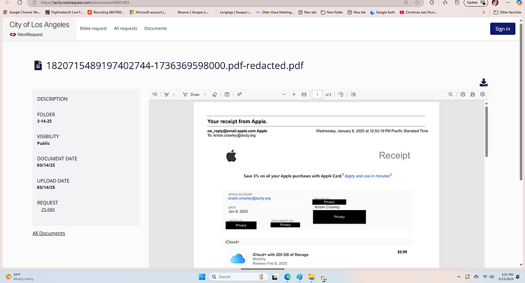The image size is (525, 283).
Task: Click the browser Update button
Action: tap(475, 3)
